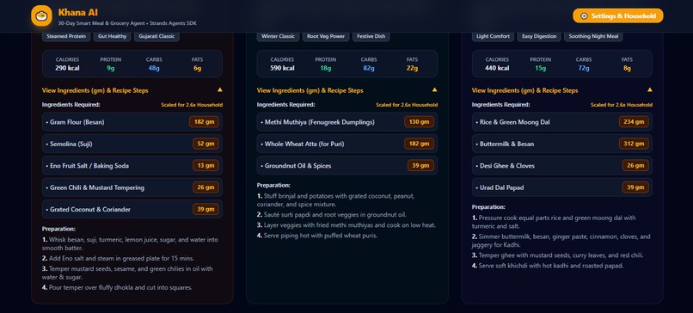Select the Root Veg Power tag
The height and width of the screenshot is (313, 693).
click(326, 36)
